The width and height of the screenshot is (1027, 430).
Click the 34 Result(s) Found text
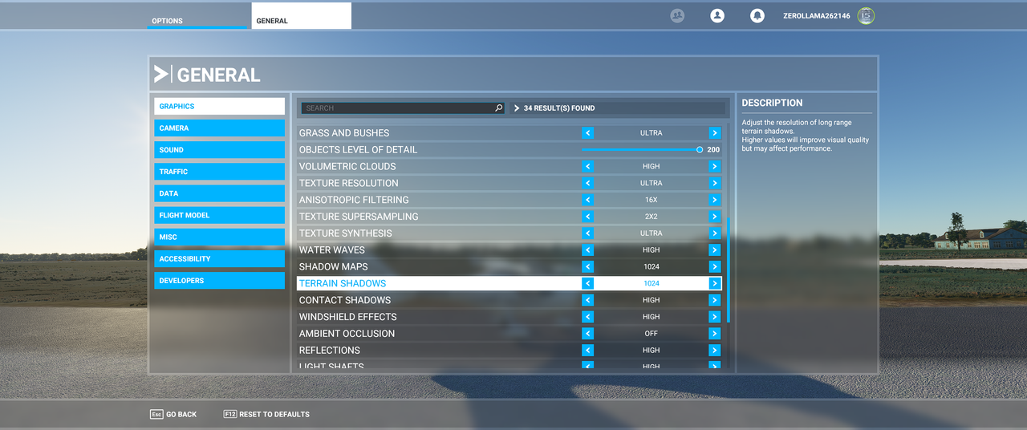tap(559, 108)
